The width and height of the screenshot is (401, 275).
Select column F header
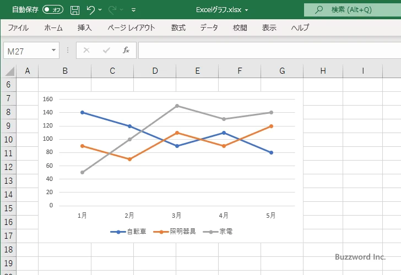coord(240,71)
